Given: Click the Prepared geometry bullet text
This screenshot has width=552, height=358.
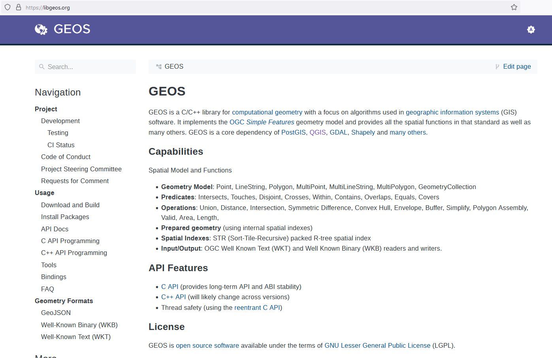Looking at the screenshot, I should click(x=237, y=228).
